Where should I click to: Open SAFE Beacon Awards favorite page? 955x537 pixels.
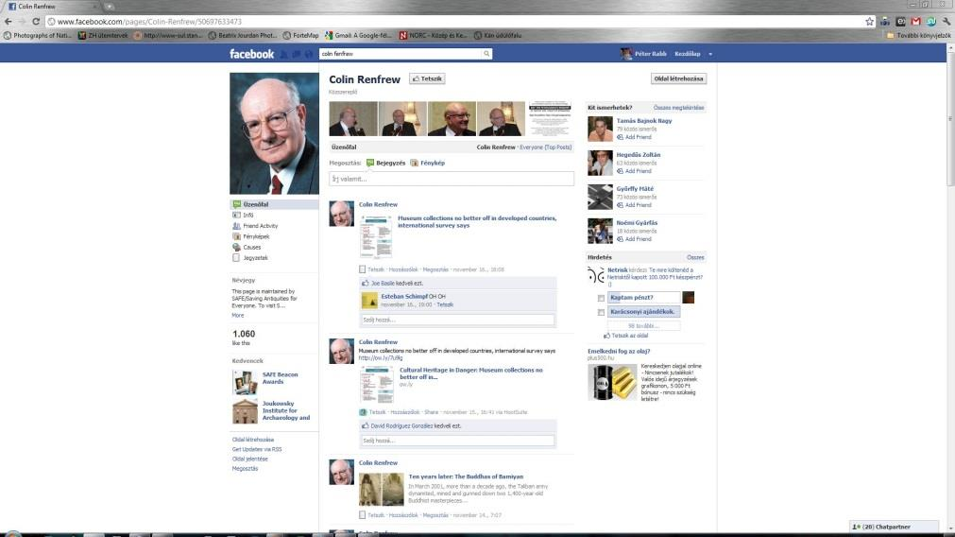coord(280,378)
